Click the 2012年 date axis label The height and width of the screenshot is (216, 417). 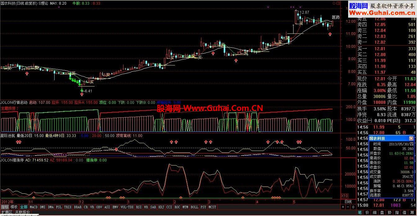tap(7, 201)
